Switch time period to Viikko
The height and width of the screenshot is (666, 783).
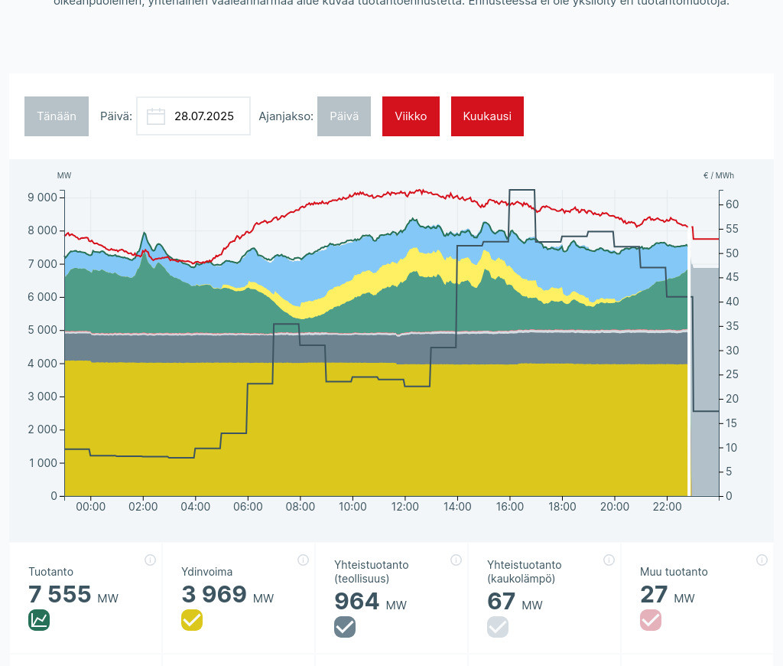tap(411, 116)
